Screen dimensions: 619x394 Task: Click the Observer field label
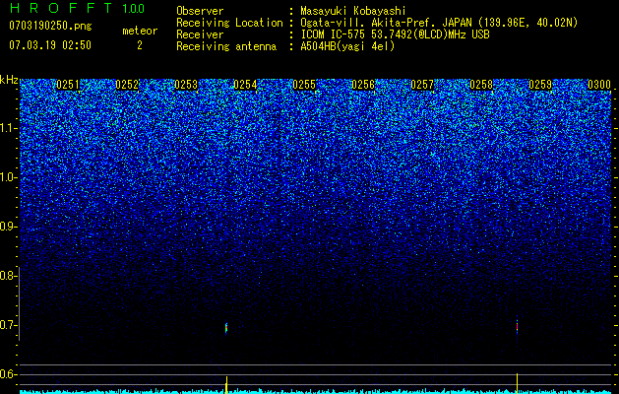[x=200, y=11]
